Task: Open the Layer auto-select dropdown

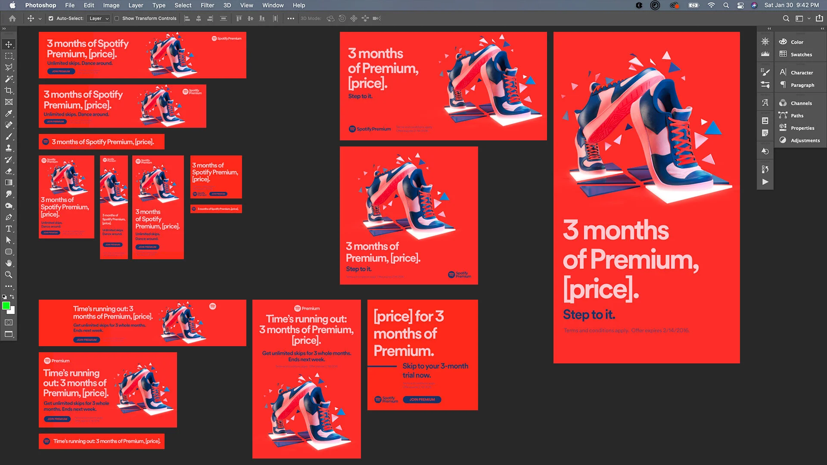Action: [x=99, y=19]
